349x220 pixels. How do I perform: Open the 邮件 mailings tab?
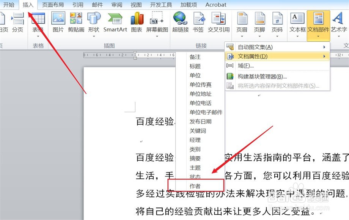pos(97,5)
